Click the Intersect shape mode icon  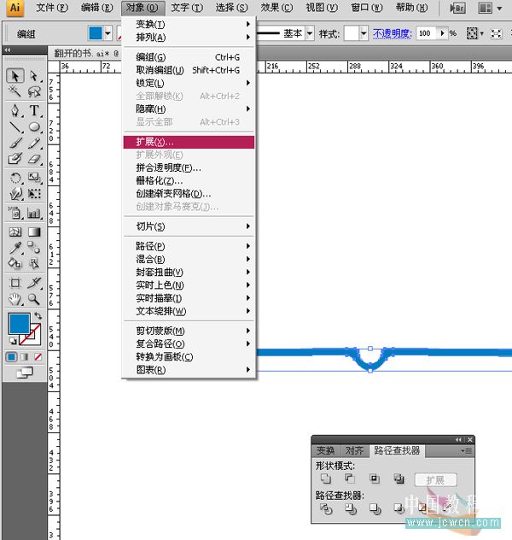[x=375, y=478]
